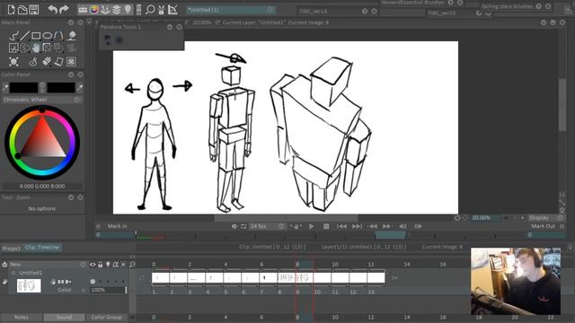Toggle the loop playback icon beside fps
Viewport: 575px width, 323px height.
point(243,226)
